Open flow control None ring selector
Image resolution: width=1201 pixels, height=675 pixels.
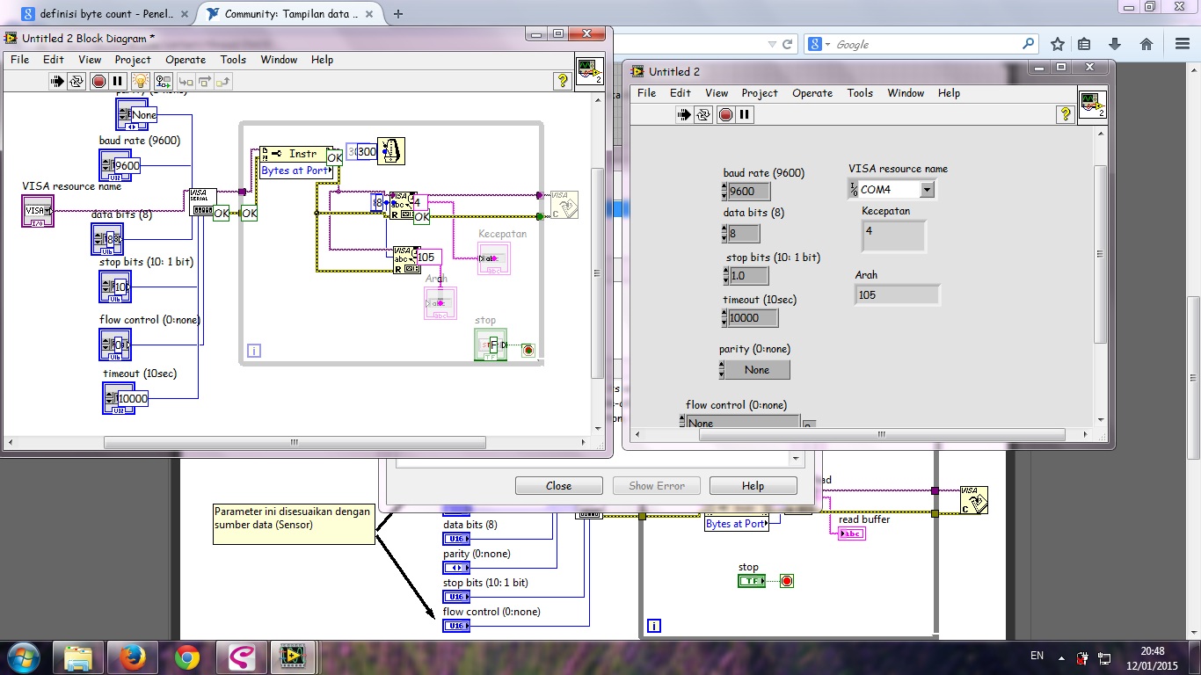click(743, 423)
